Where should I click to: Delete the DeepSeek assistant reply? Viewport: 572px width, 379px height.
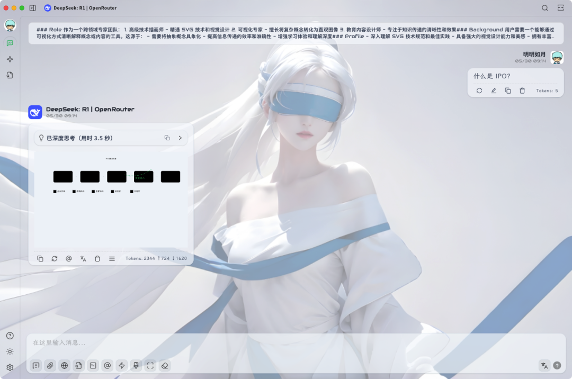click(97, 258)
